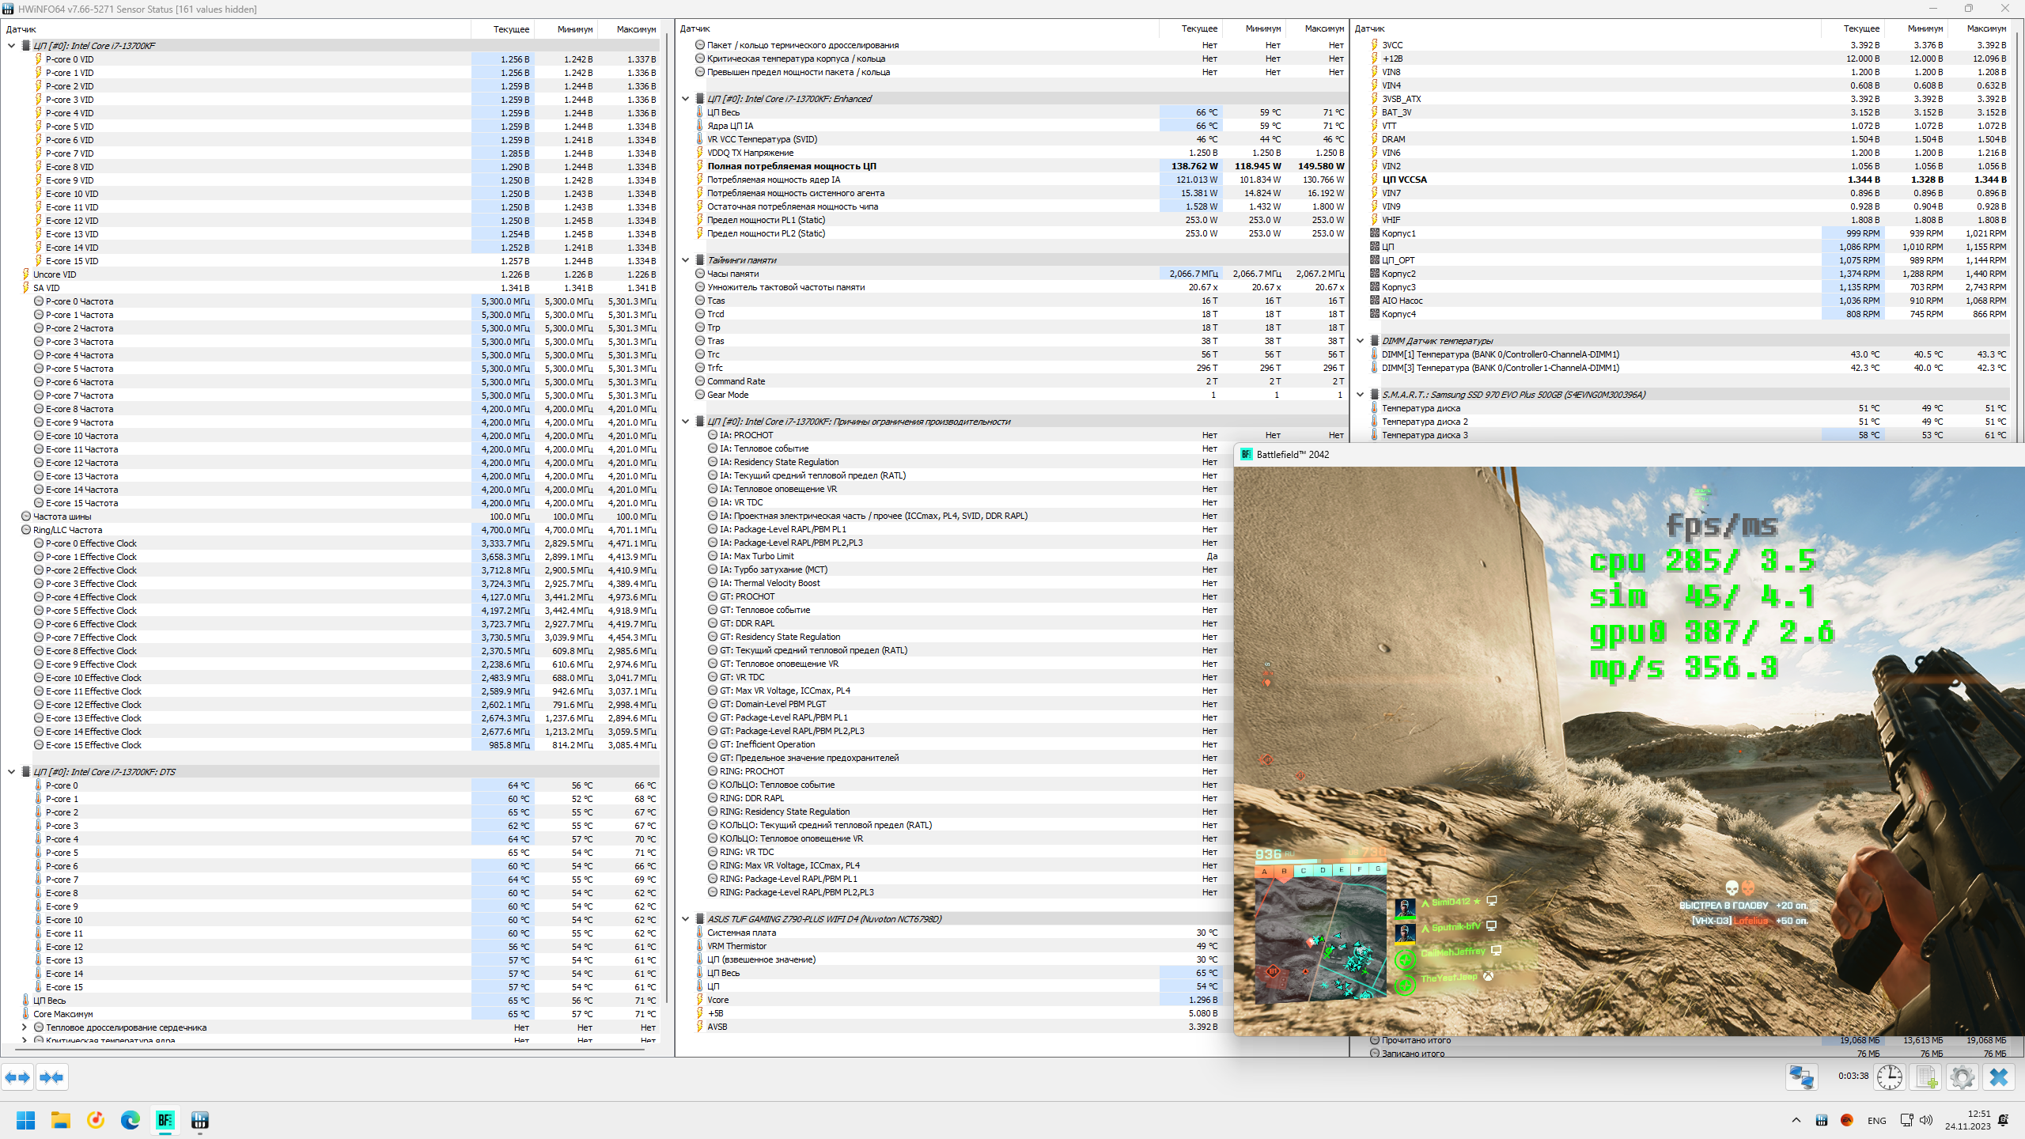Click the remote monitoring network computers icon
2025x1139 pixels.
click(x=1801, y=1077)
